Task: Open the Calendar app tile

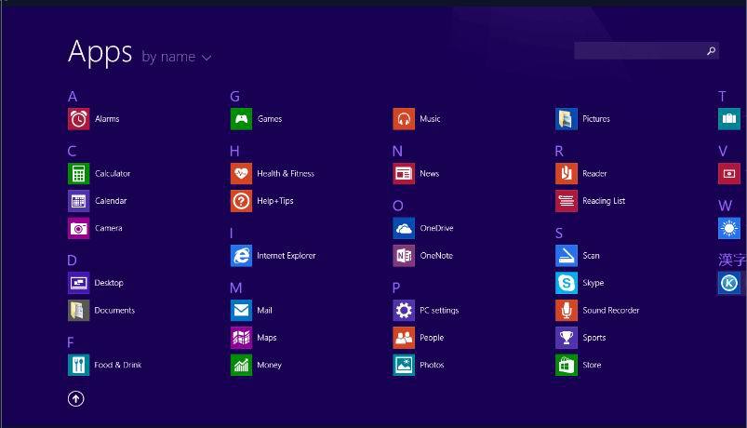Action: pos(78,201)
